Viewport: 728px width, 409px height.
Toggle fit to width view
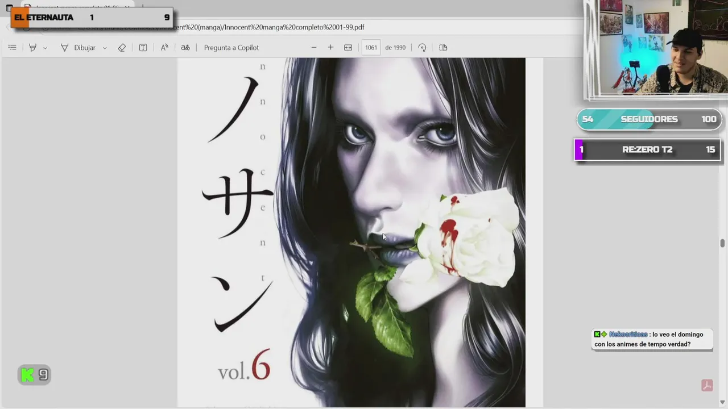tap(348, 48)
